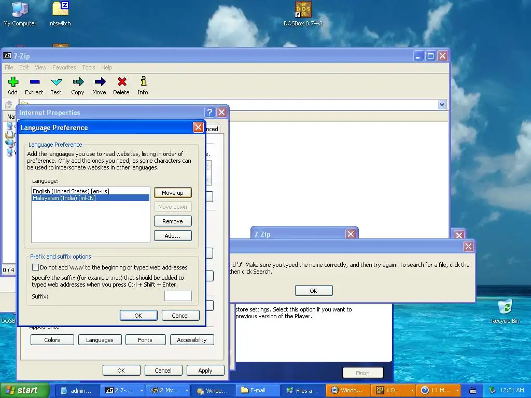Click the Add... language button
This screenshot has height=398, width=531.
[173, 236]
